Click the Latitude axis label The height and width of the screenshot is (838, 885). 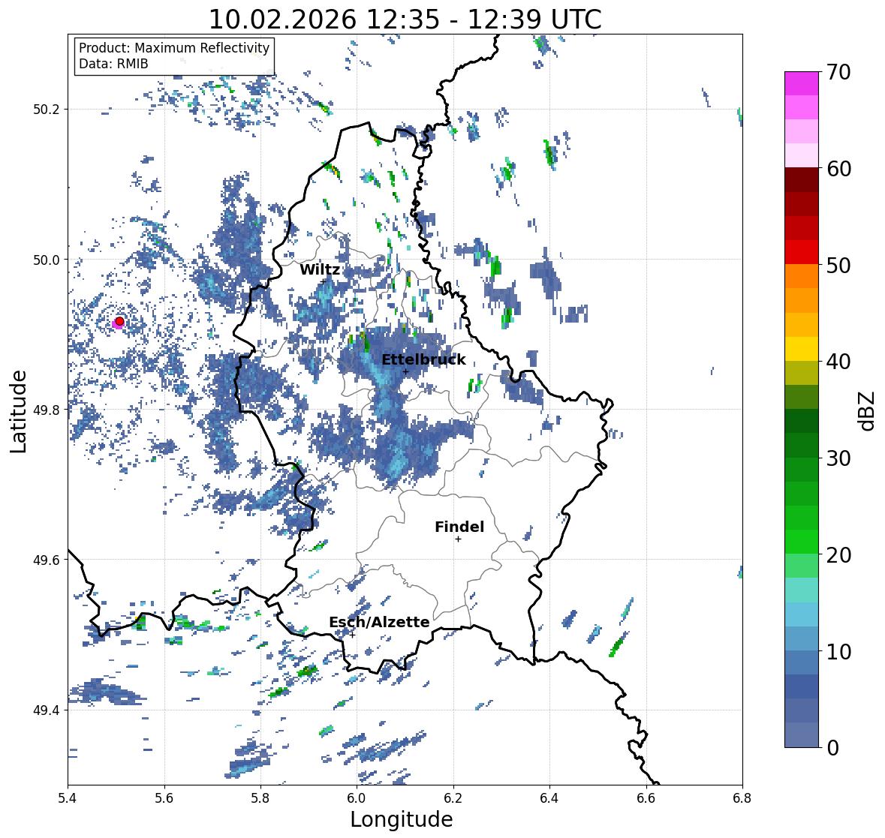18,411
